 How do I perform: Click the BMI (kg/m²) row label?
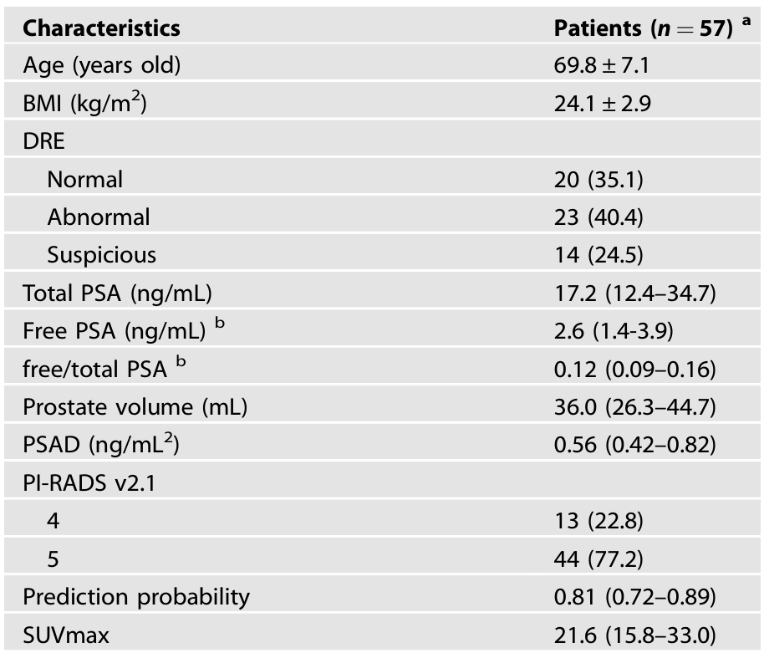point(84,103)
